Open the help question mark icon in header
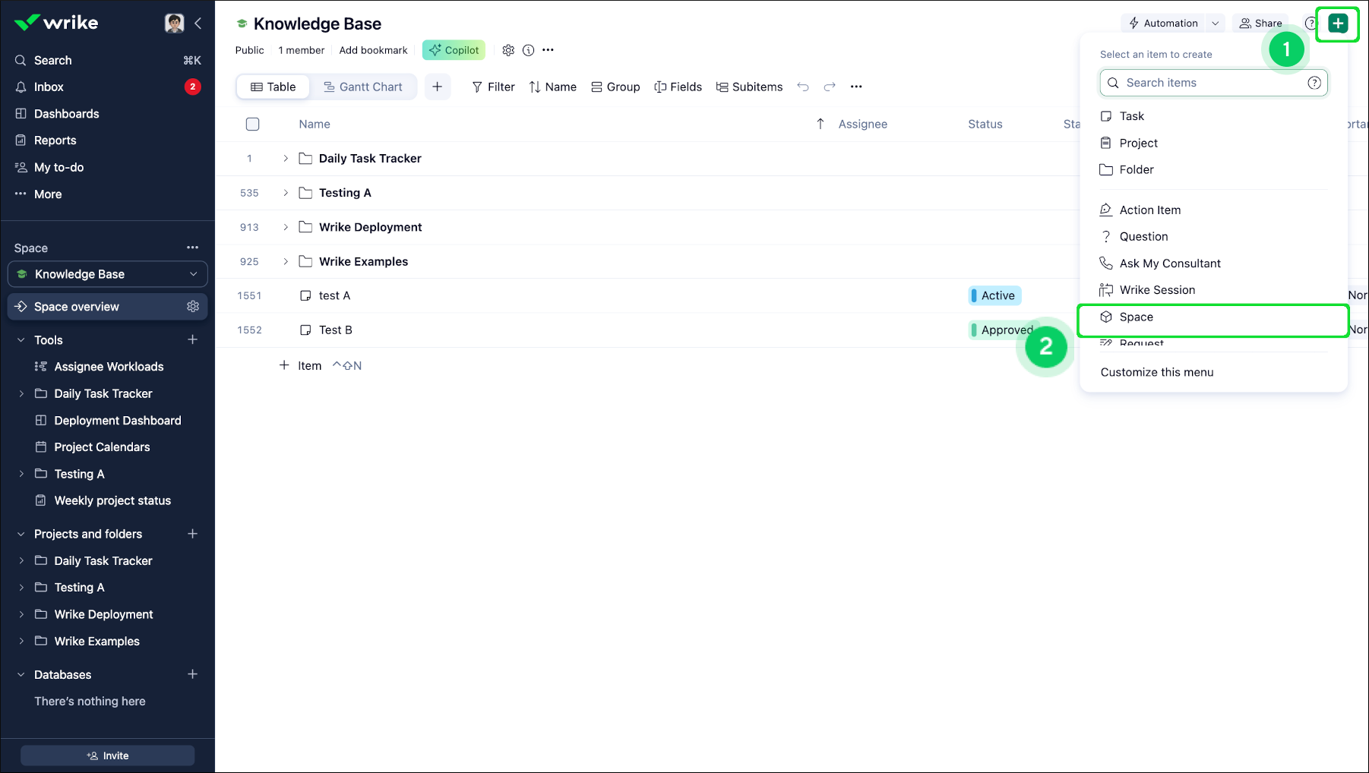This screenshot has height=773, width=1369. (x=1311, y=24)
